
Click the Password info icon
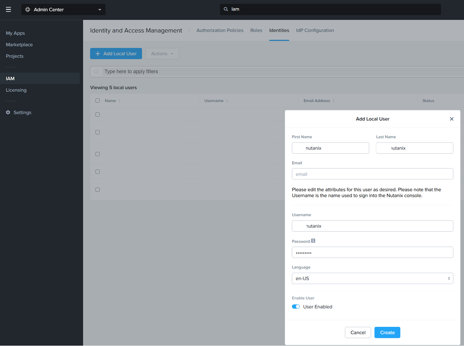[313, 241]
